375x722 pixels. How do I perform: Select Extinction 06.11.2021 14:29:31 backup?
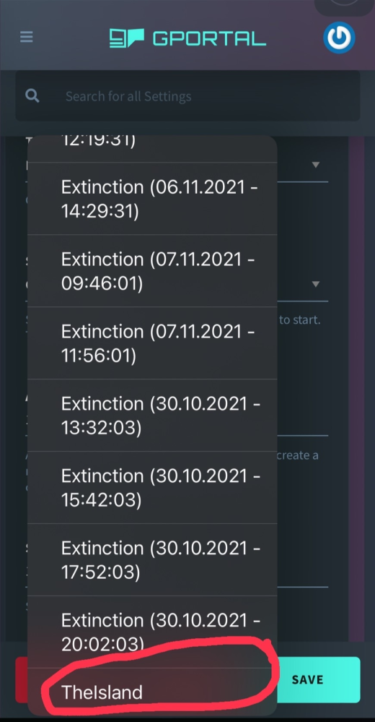[x=152, y=199]
